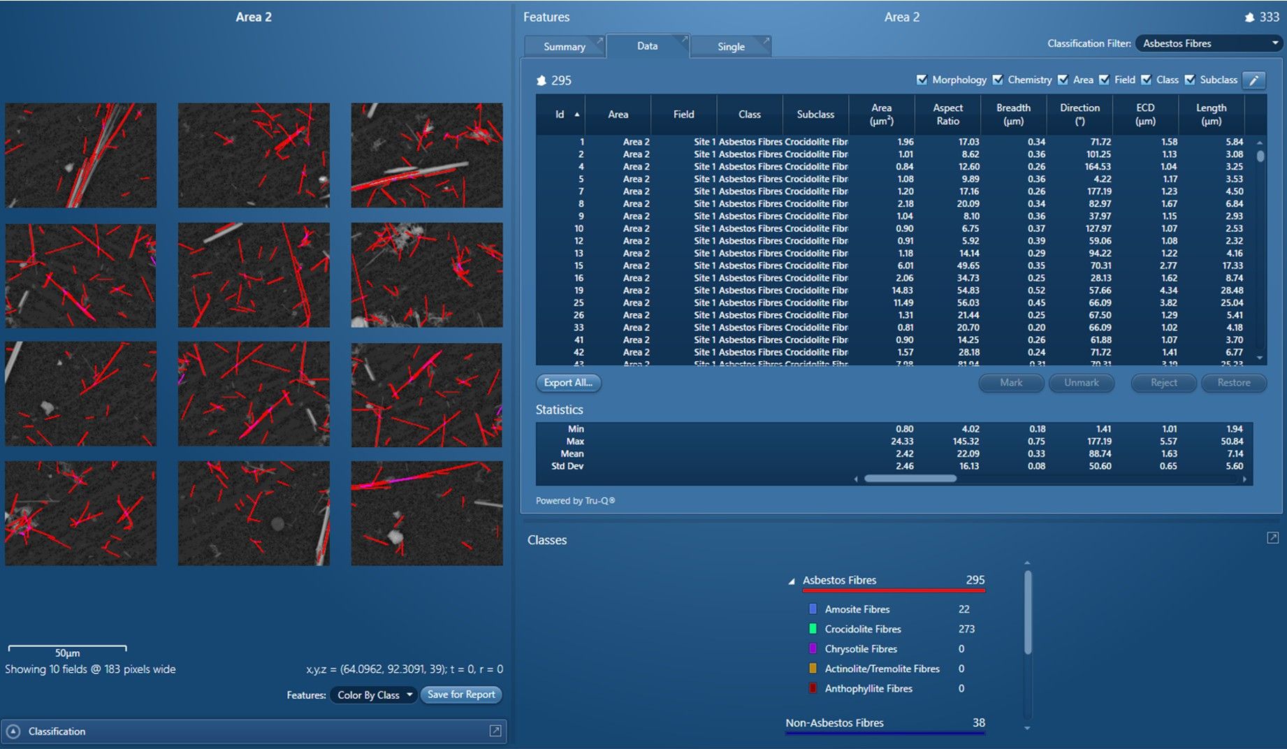
Task: Click the Id column sort arrow
Action: [x=576, y=115]
